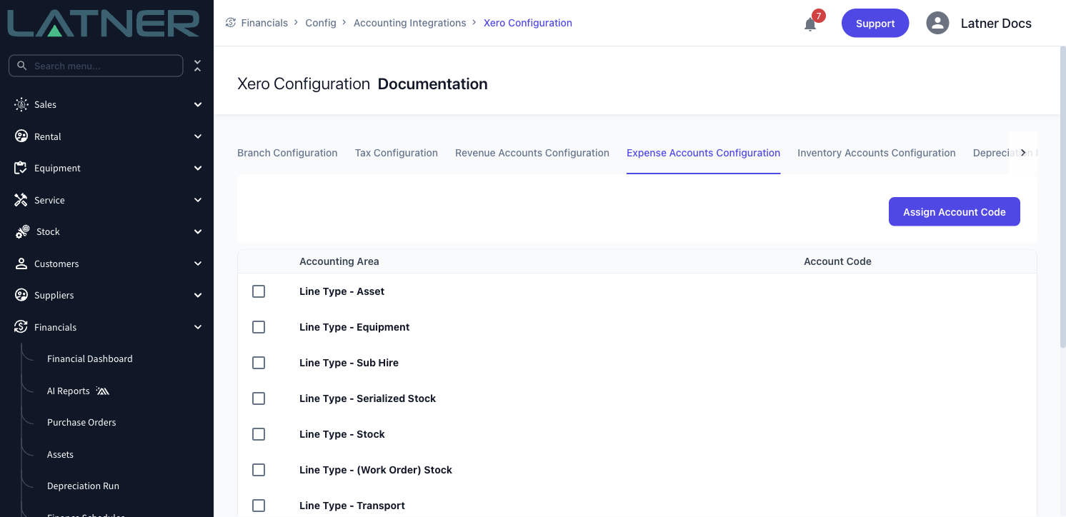
Task: Click the search magnifier icon in menu
Action: (22, 66)
